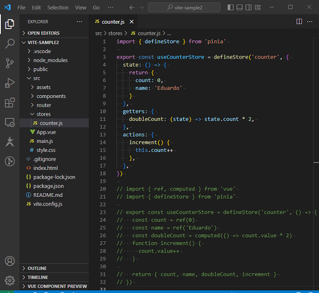Screen dimensions: 319x293
Task: Collapse the src folder
Action: [x=54, y=78]
